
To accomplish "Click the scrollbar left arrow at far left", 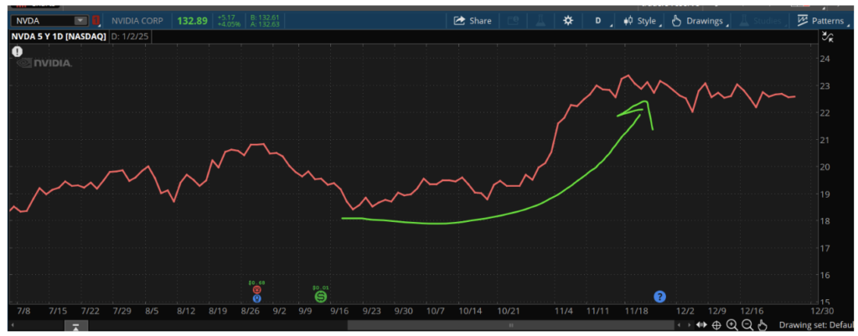I will pos(13,325).
